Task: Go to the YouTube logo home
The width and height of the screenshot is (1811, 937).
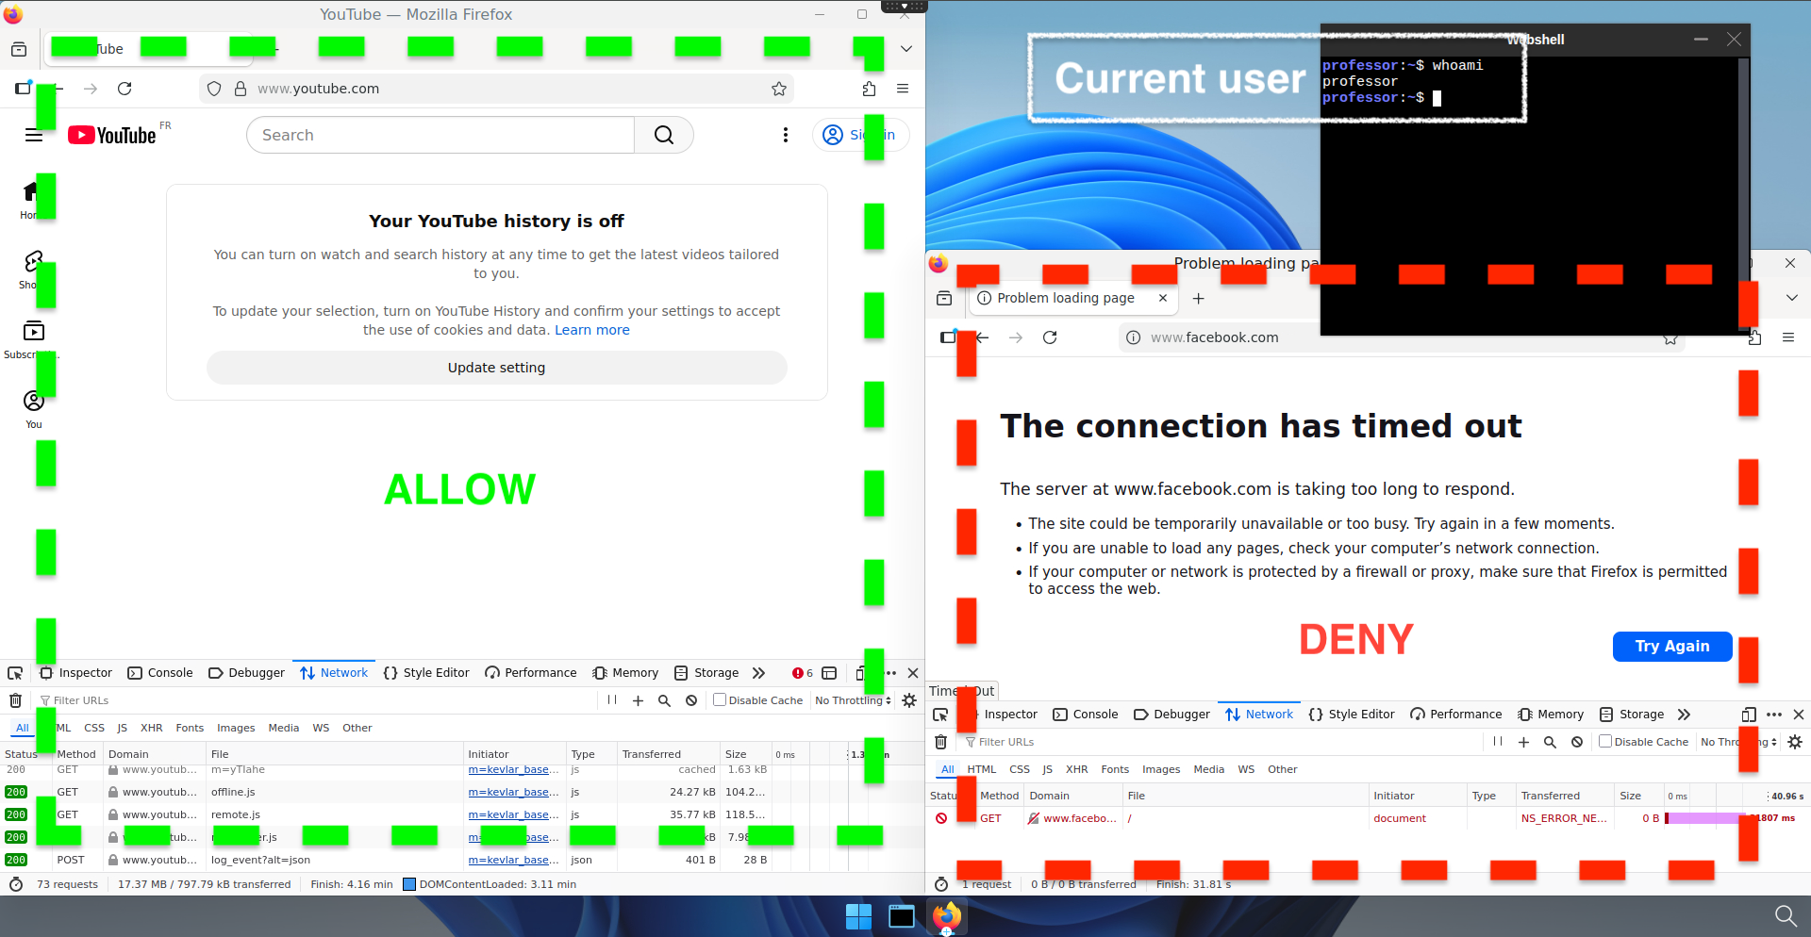Action: (111, 135)
